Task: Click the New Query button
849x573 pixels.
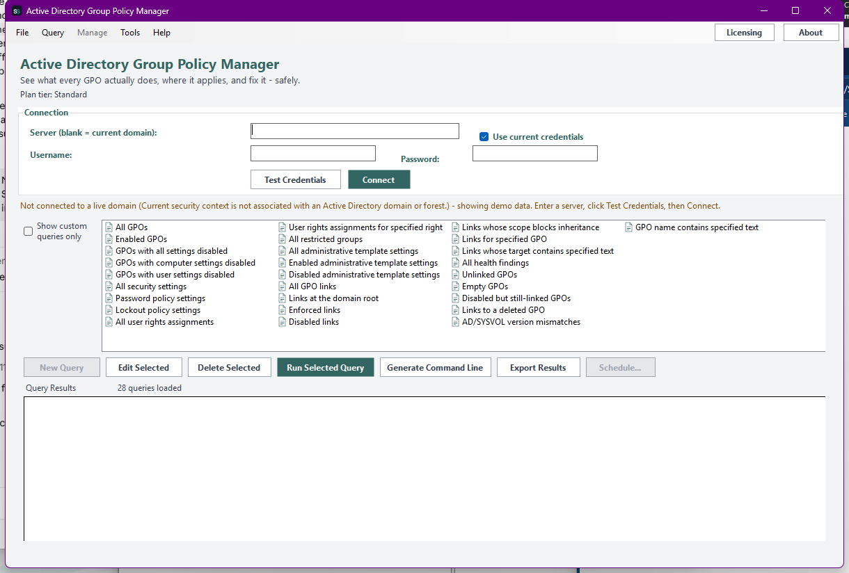Action: [61, 367]
